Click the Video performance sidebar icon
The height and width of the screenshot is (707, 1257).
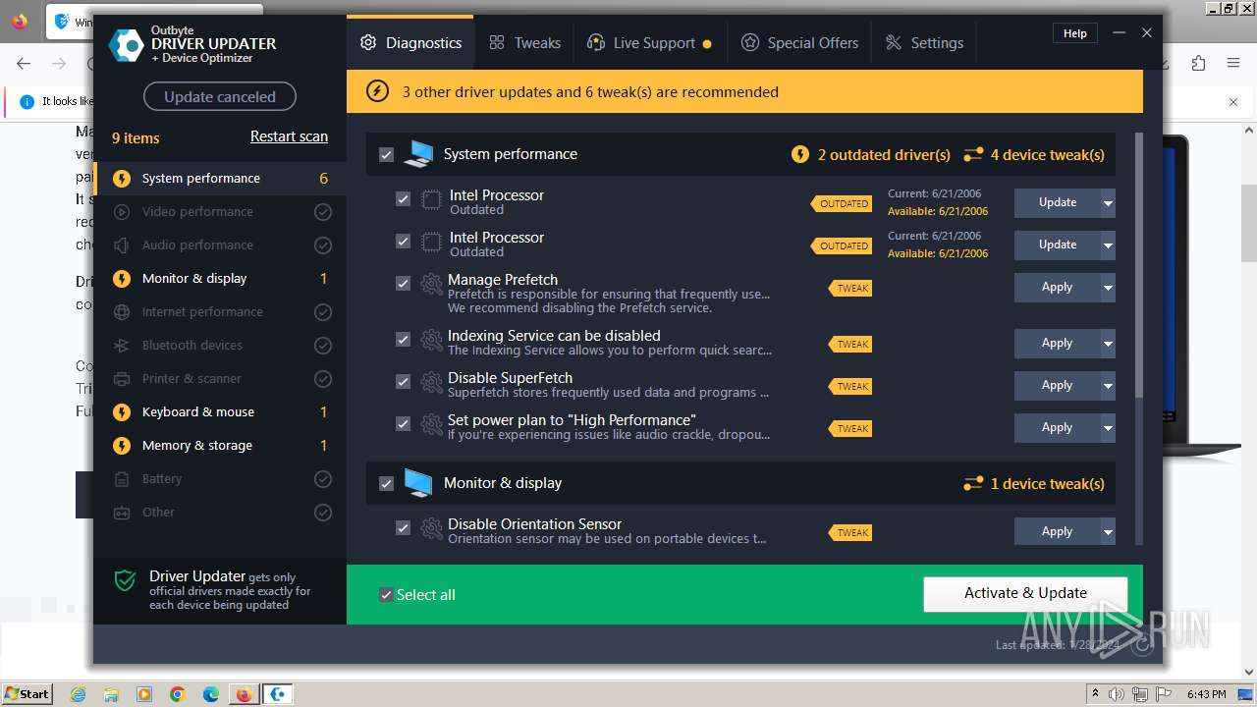pos(122,212)
